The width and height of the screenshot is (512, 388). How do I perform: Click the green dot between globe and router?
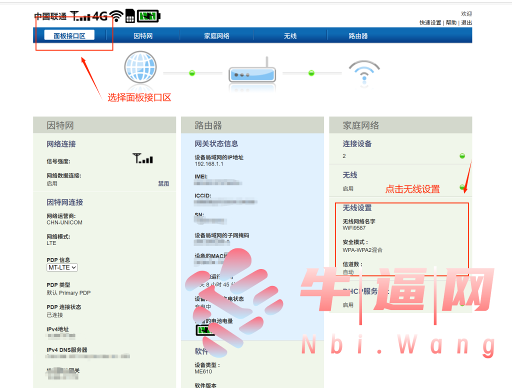click(x=192, y=73)
